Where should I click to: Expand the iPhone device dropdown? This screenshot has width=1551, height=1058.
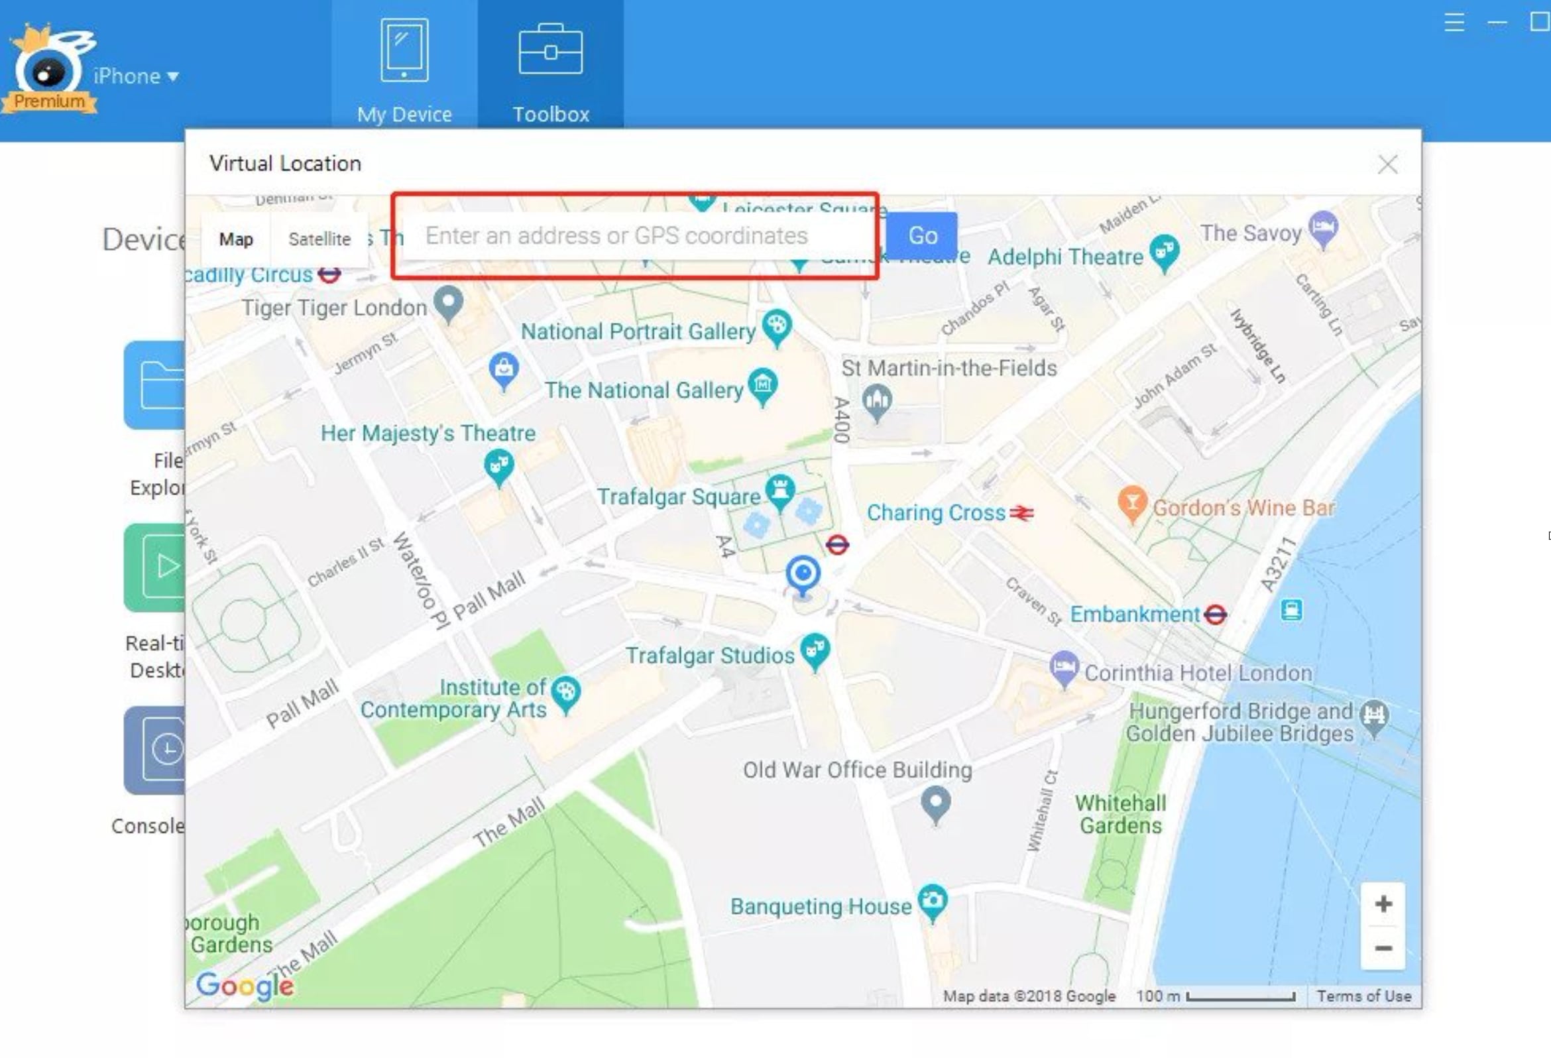pos(135,76)
